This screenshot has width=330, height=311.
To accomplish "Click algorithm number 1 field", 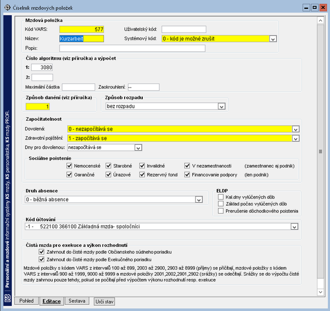I will coord(42,67).
